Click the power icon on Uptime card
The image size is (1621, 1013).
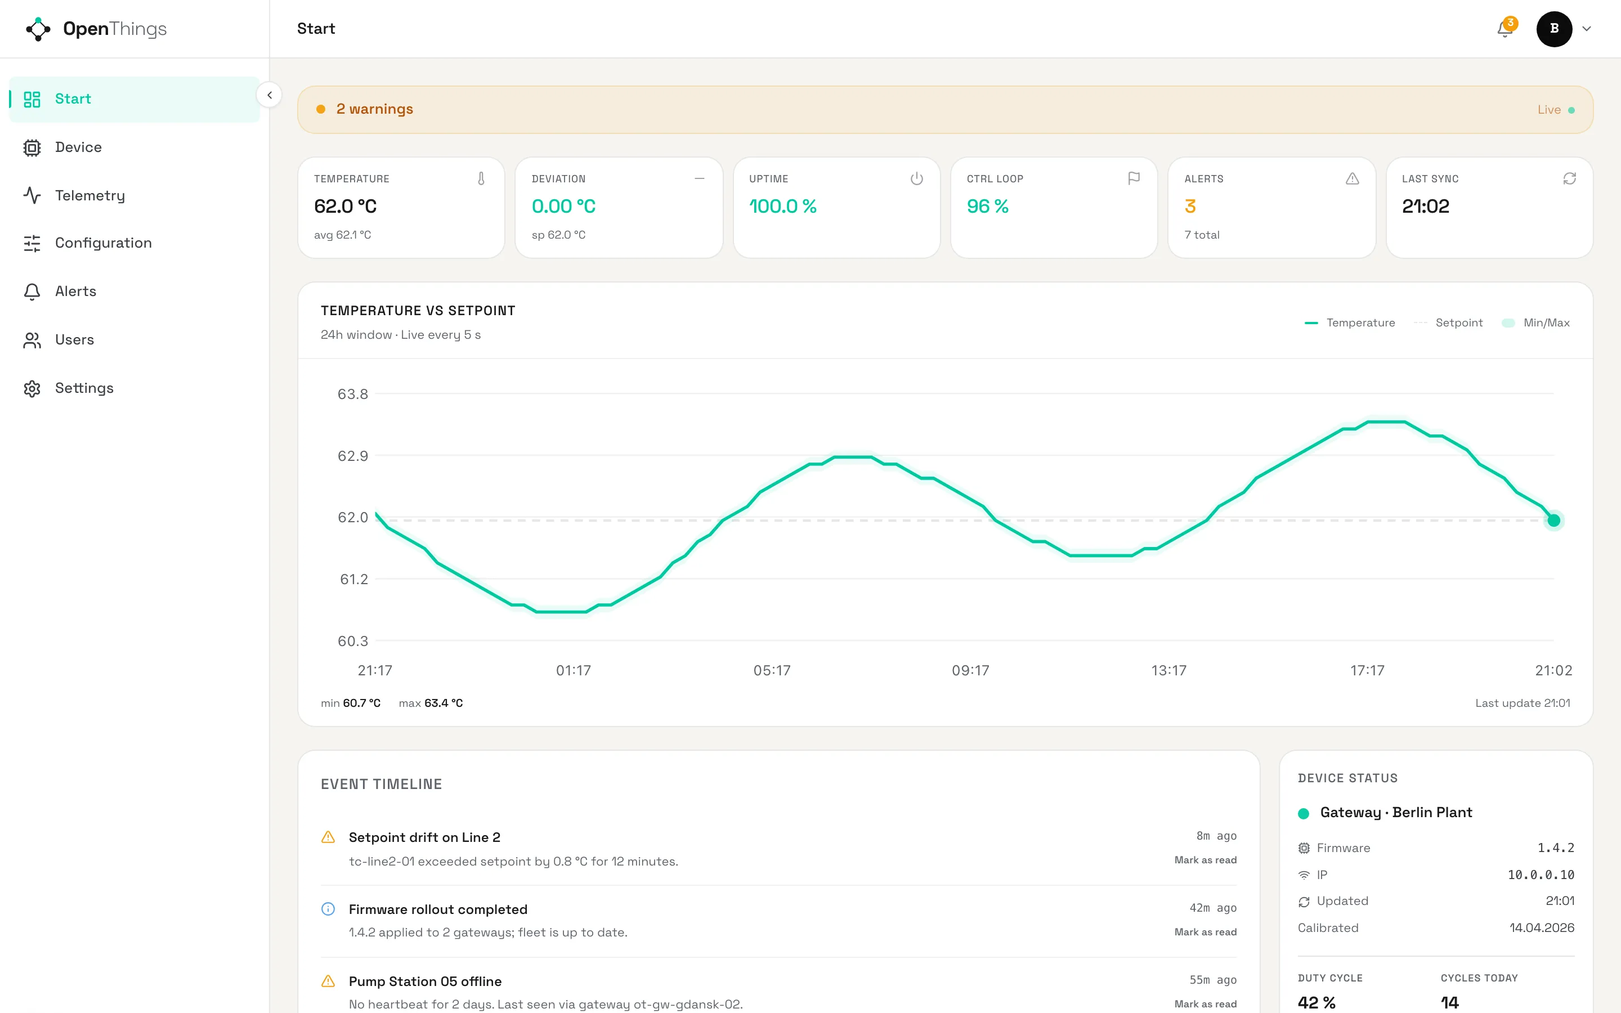pyautogui.click(x=916, y=178)
